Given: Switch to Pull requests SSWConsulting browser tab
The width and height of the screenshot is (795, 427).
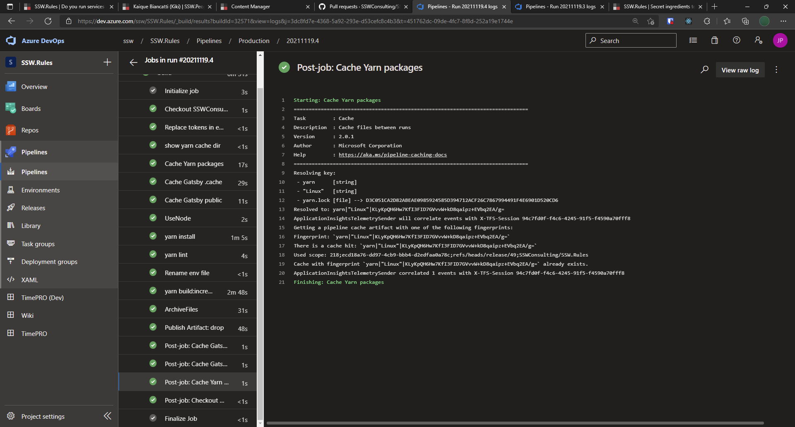Looking at the screenshot, I should tap(363, 7).
